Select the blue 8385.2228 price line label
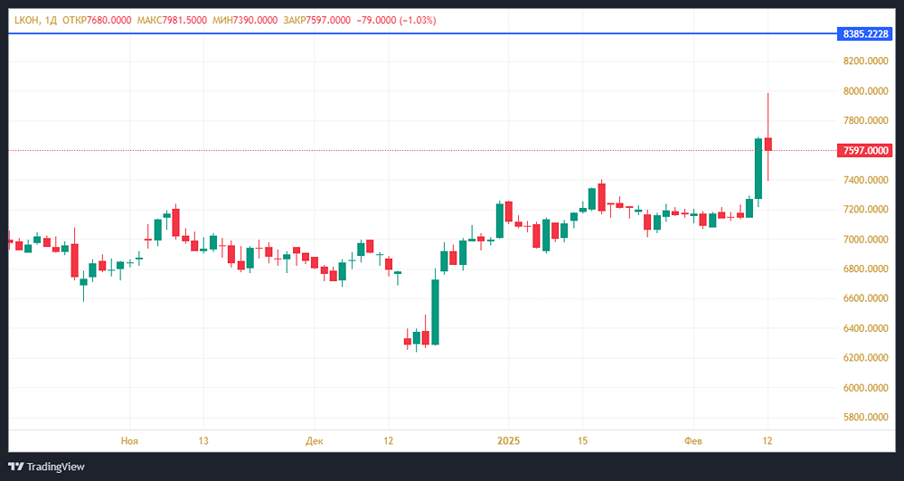This screenshot has width=904, height=481. click(x=865, y=34)
